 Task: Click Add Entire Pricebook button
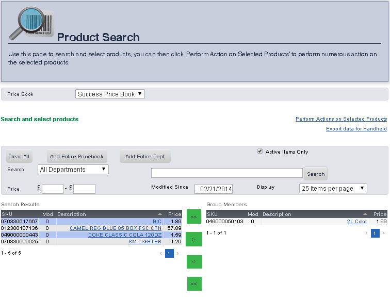tap(77, 157)
